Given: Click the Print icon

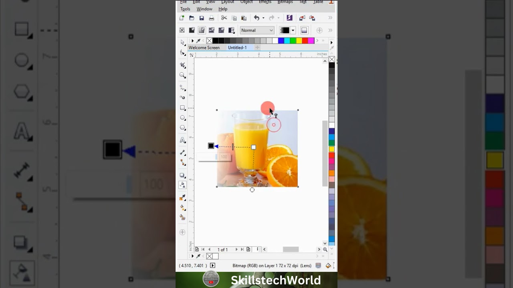Looking at the screenshot, I should [x=212, y=18].
